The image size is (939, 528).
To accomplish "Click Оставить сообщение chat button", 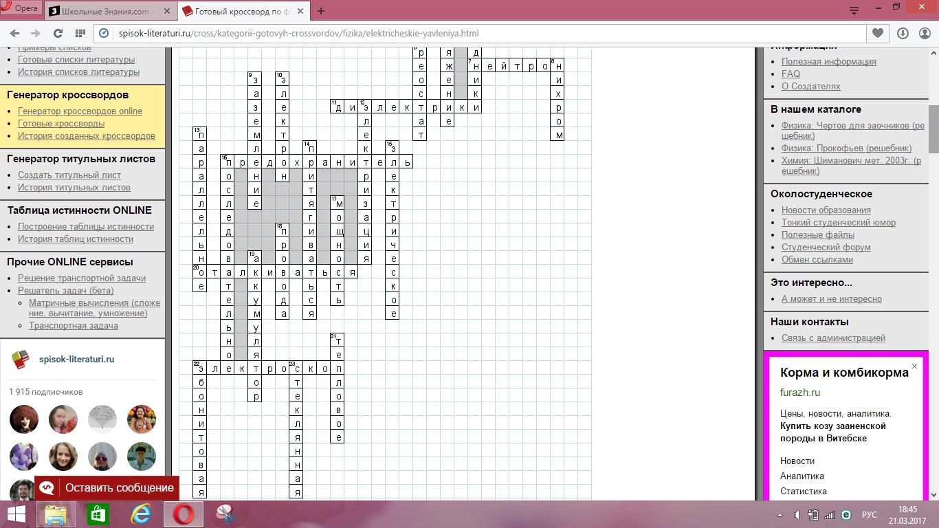I will coord(107,488).
